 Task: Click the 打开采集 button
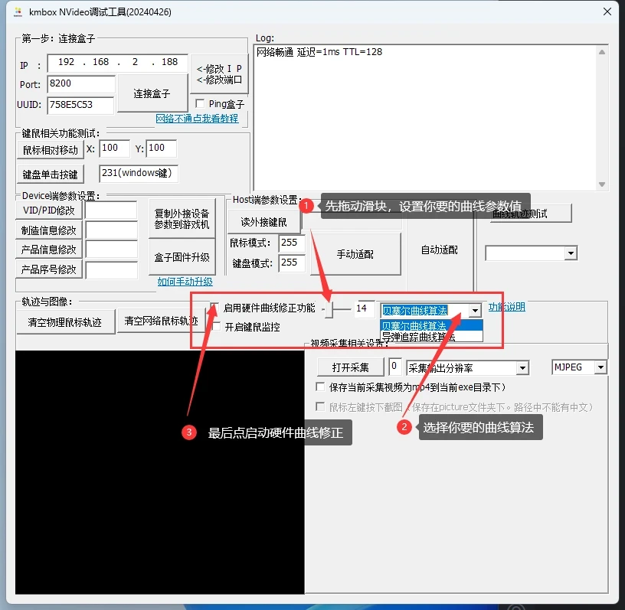350,367
